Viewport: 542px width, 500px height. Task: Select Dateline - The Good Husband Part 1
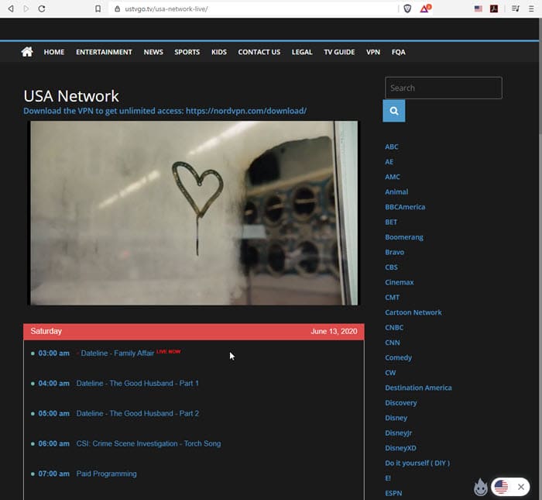point(138,384)
